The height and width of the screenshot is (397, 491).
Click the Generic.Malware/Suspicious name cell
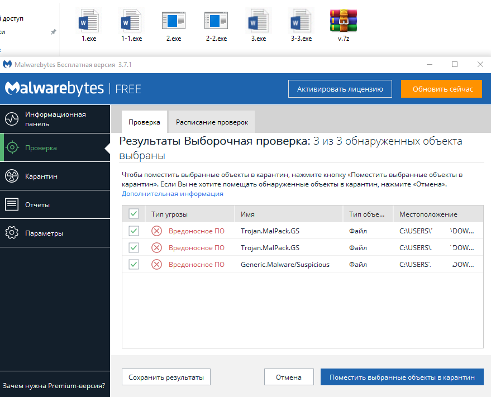285,265
